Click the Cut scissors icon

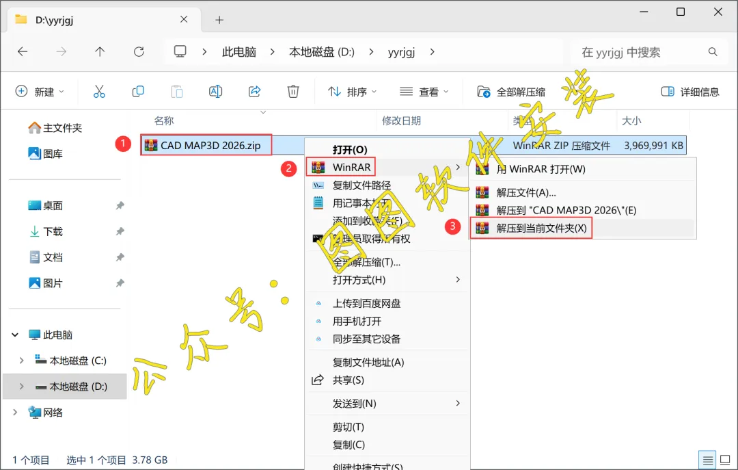tap(99, 92)
